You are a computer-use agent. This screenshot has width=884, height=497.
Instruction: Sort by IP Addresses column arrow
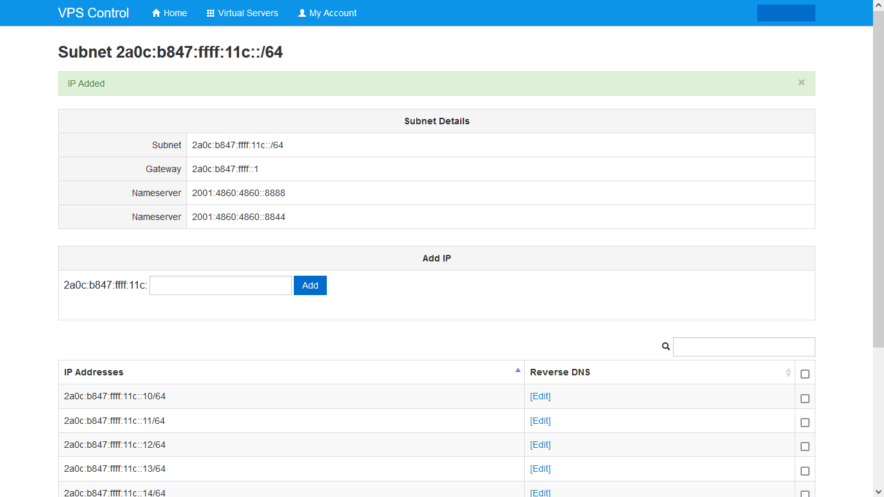(518, 370)
